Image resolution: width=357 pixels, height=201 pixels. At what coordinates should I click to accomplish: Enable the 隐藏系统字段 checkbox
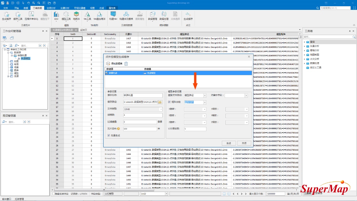click(x=54, y=194)
